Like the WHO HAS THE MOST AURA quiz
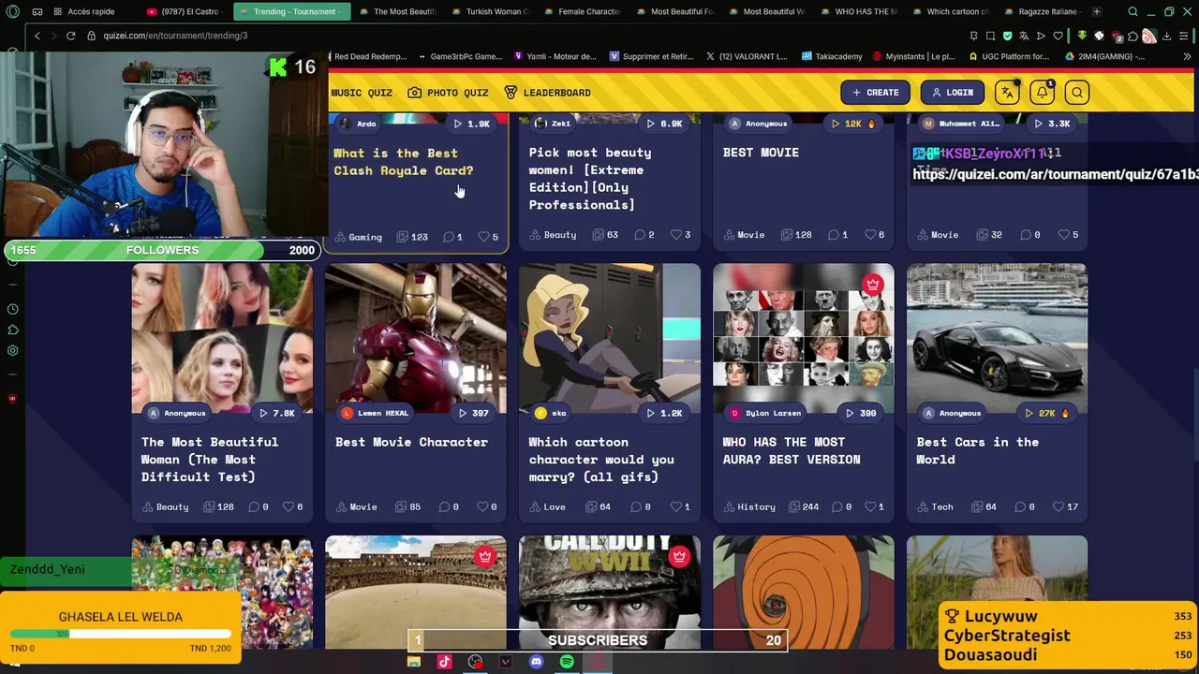Image resolution: width=1199 pixels, height=674 pixels. point(869,507)
